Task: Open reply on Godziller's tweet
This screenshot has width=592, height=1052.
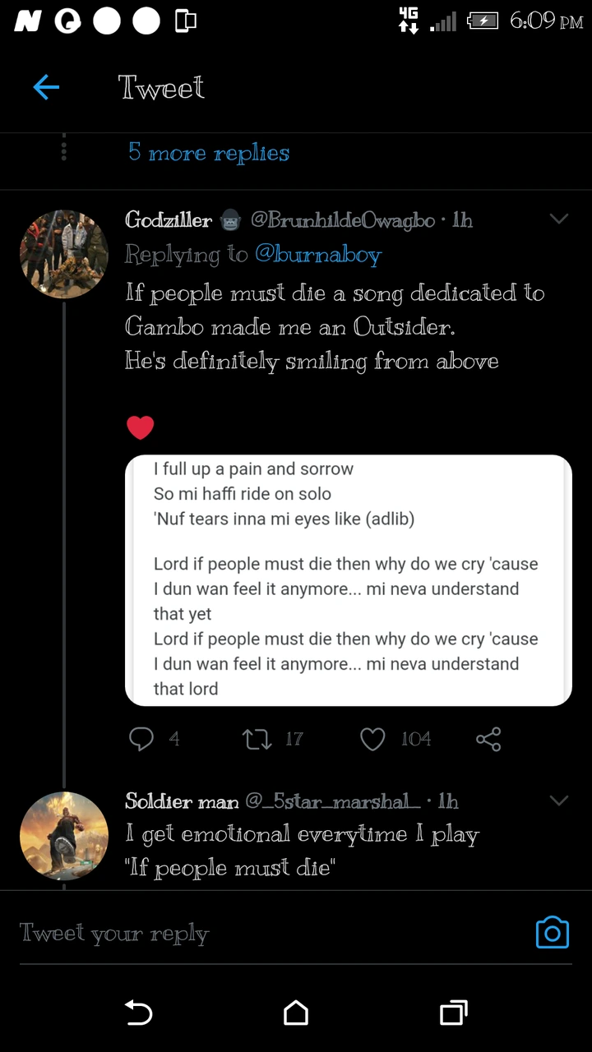Action: 141,740
